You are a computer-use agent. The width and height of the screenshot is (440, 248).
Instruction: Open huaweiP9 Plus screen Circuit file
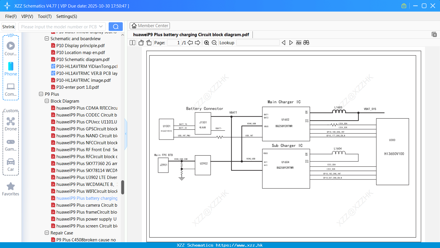(84, 226)
